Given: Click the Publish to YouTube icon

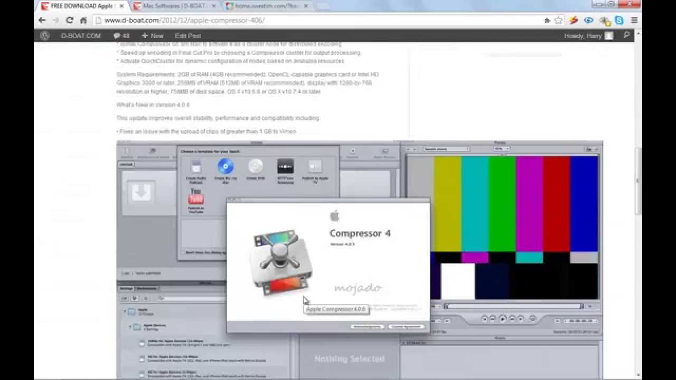Looking at the screenshot, I should tap(196, 196).
